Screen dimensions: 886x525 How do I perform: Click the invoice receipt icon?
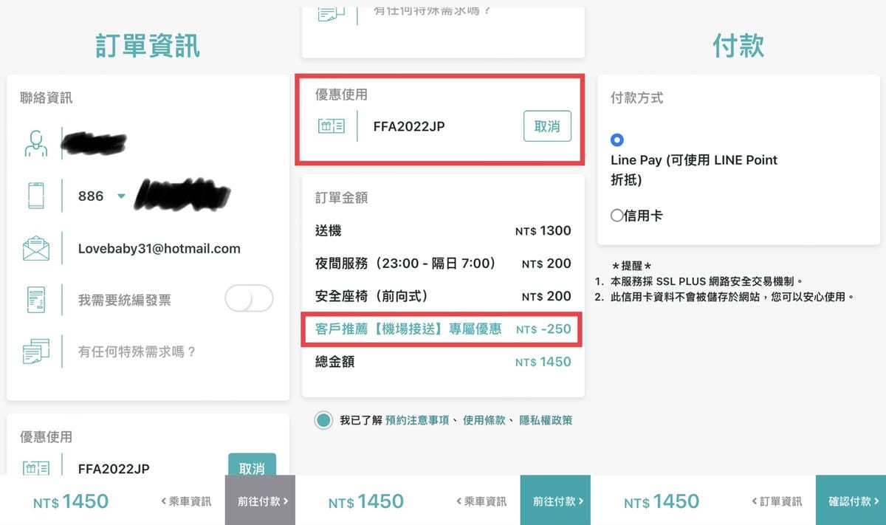35,301
